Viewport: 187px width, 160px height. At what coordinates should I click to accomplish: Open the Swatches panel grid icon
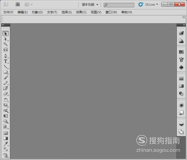coord(181,52)
